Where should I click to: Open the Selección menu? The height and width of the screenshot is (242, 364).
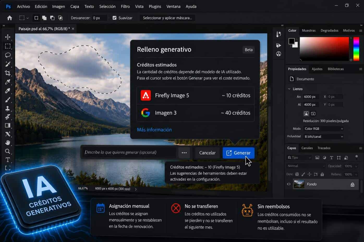coord(107,6)
